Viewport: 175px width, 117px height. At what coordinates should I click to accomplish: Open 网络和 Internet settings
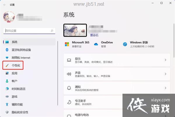pyautogui.click(x=29, y=58)
